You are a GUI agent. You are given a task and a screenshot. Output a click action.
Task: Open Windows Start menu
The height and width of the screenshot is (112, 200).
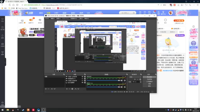[2, 110]
